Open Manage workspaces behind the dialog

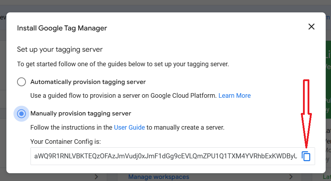click(x=159, y=177)
